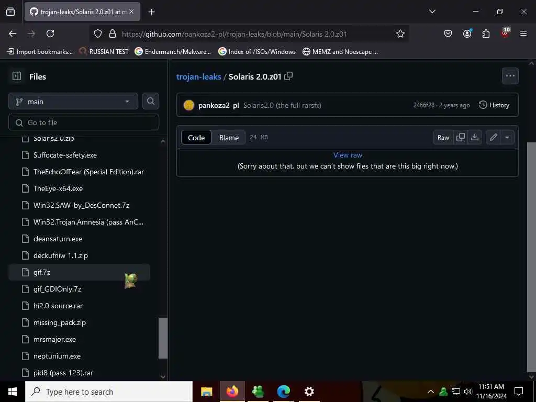The image size is (536, 402).
Task: Open MEMZ and Noescape bookmark
Action: (x=340, y=52)
